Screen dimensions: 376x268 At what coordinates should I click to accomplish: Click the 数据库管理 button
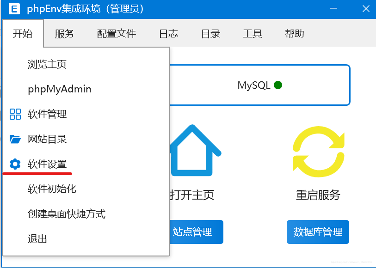[x=318, y=232]
